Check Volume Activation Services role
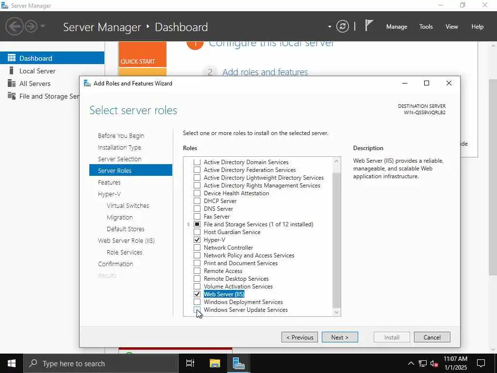Image resolution: width=497 pixels, height=373 pixels. point(197,287)
